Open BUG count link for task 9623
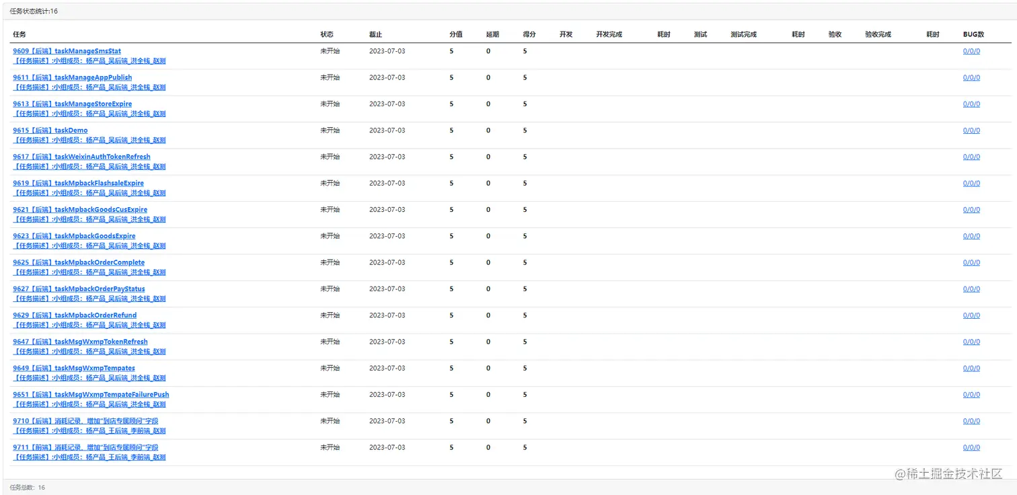 (971, 236)
